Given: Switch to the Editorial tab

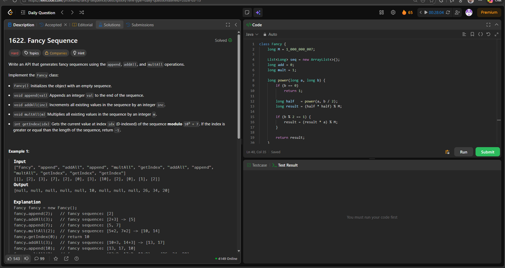Looking at the screenshot, I should (x=82, y=25).
